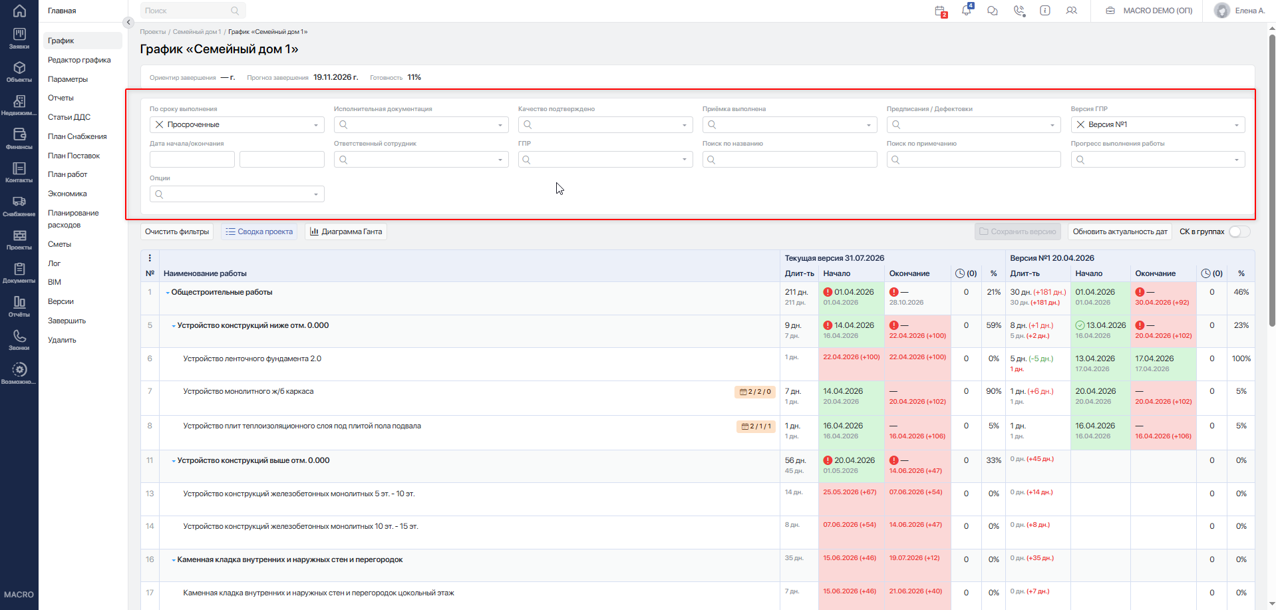Viewport: 1276px width, 610px height.
Task: Open the Диаграмма Ганта view
Action: point(346,231)
